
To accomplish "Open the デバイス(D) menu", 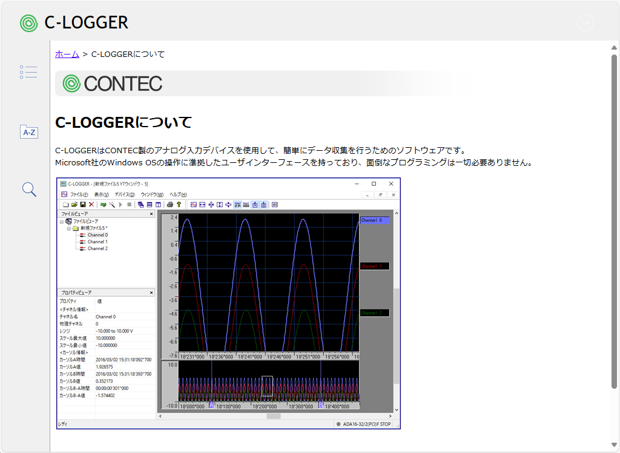I will coord(124,194).
